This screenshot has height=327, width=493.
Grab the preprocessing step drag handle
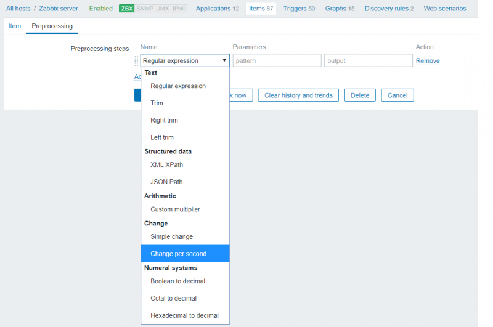tap(136, 60)
